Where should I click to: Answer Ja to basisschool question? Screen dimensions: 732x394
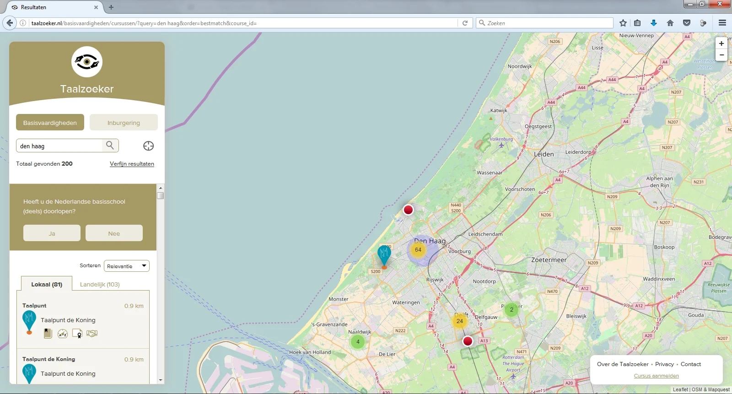52,233
